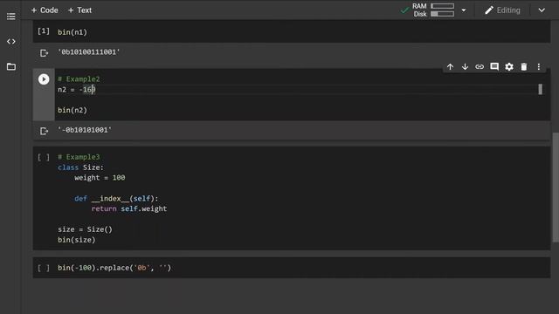
Task: Click the output text '0b10100111001'
Action: [89, 52]
